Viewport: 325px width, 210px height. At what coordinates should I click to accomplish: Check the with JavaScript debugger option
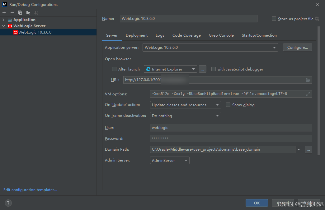214,69
